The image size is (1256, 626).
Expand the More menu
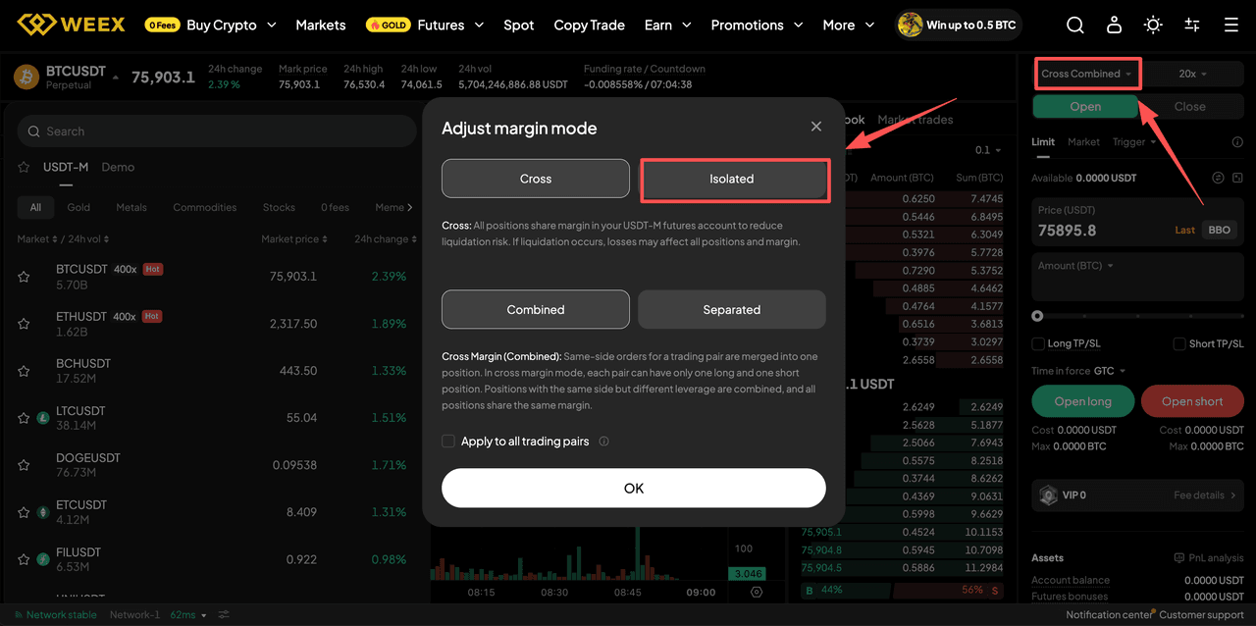coord(849,26)
